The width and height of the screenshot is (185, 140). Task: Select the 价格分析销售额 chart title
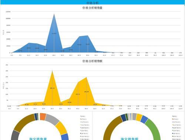point(92,61)
